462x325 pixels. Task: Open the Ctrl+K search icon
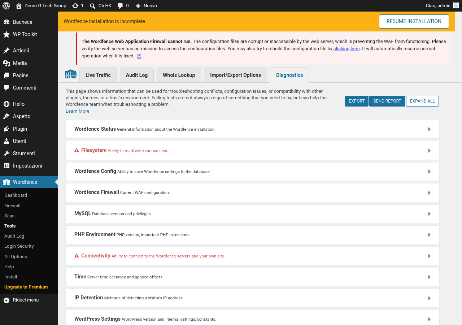93,6
